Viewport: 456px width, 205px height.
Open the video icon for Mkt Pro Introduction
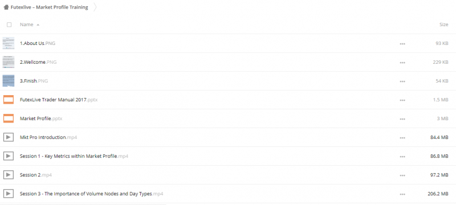pyautogui.click(x=9, y=137)
